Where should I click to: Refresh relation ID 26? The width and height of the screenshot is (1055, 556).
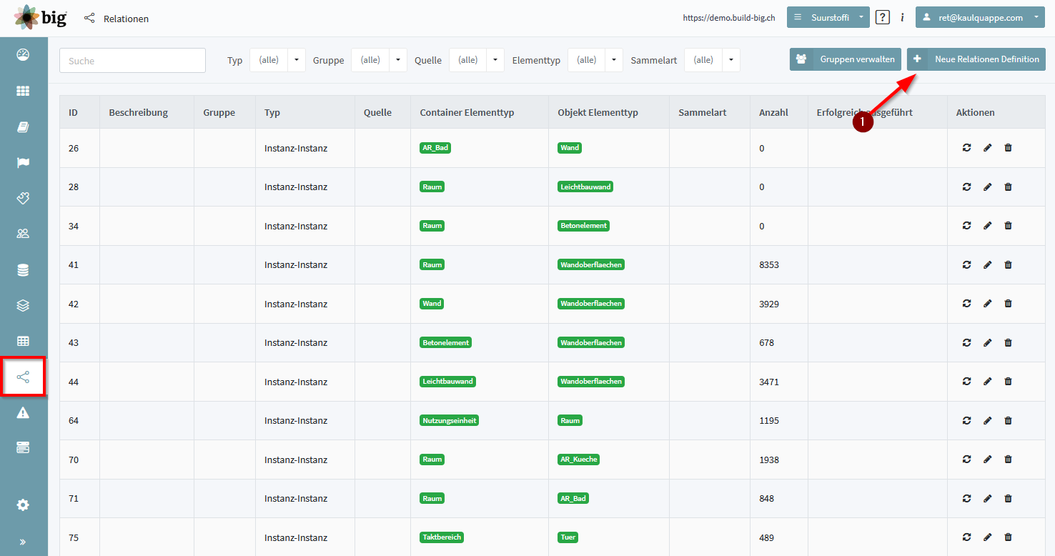pyautogui.click(x=966, y=148)
